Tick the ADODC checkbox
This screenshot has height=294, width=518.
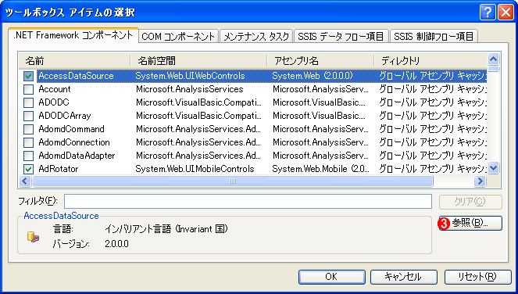[x=28, y=102]
